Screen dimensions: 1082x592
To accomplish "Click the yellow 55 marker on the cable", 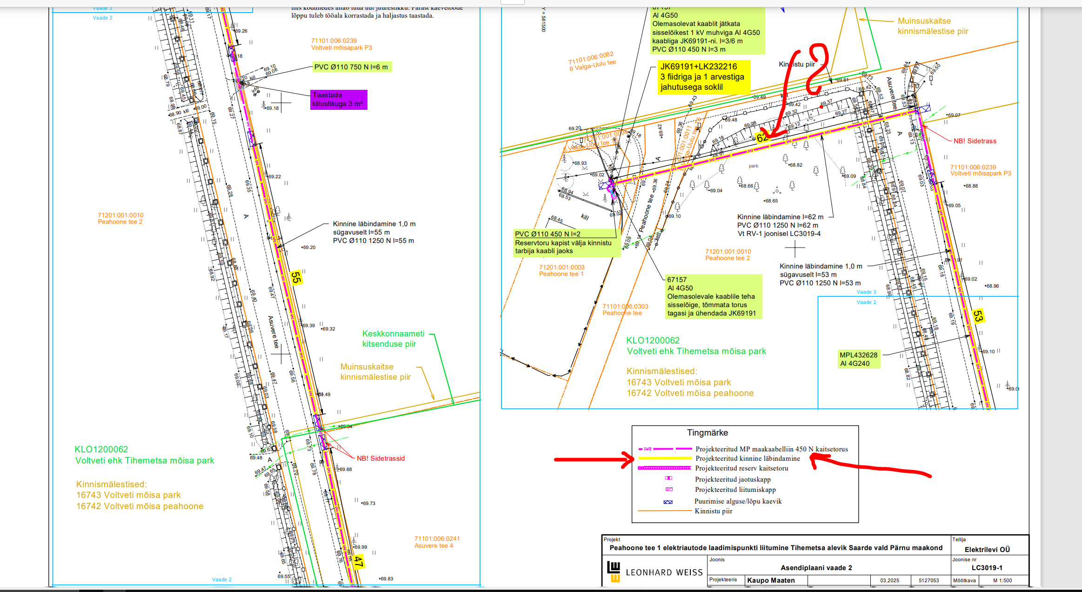I will coord(296,277).
